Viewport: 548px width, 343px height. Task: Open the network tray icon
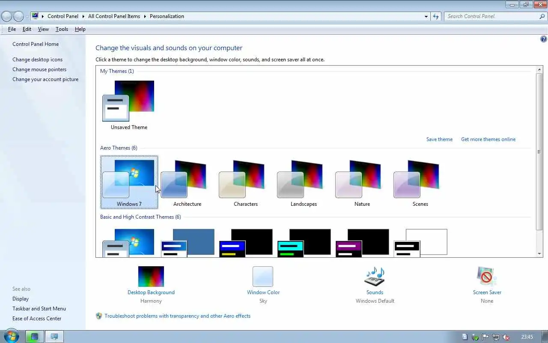point(496,337)
